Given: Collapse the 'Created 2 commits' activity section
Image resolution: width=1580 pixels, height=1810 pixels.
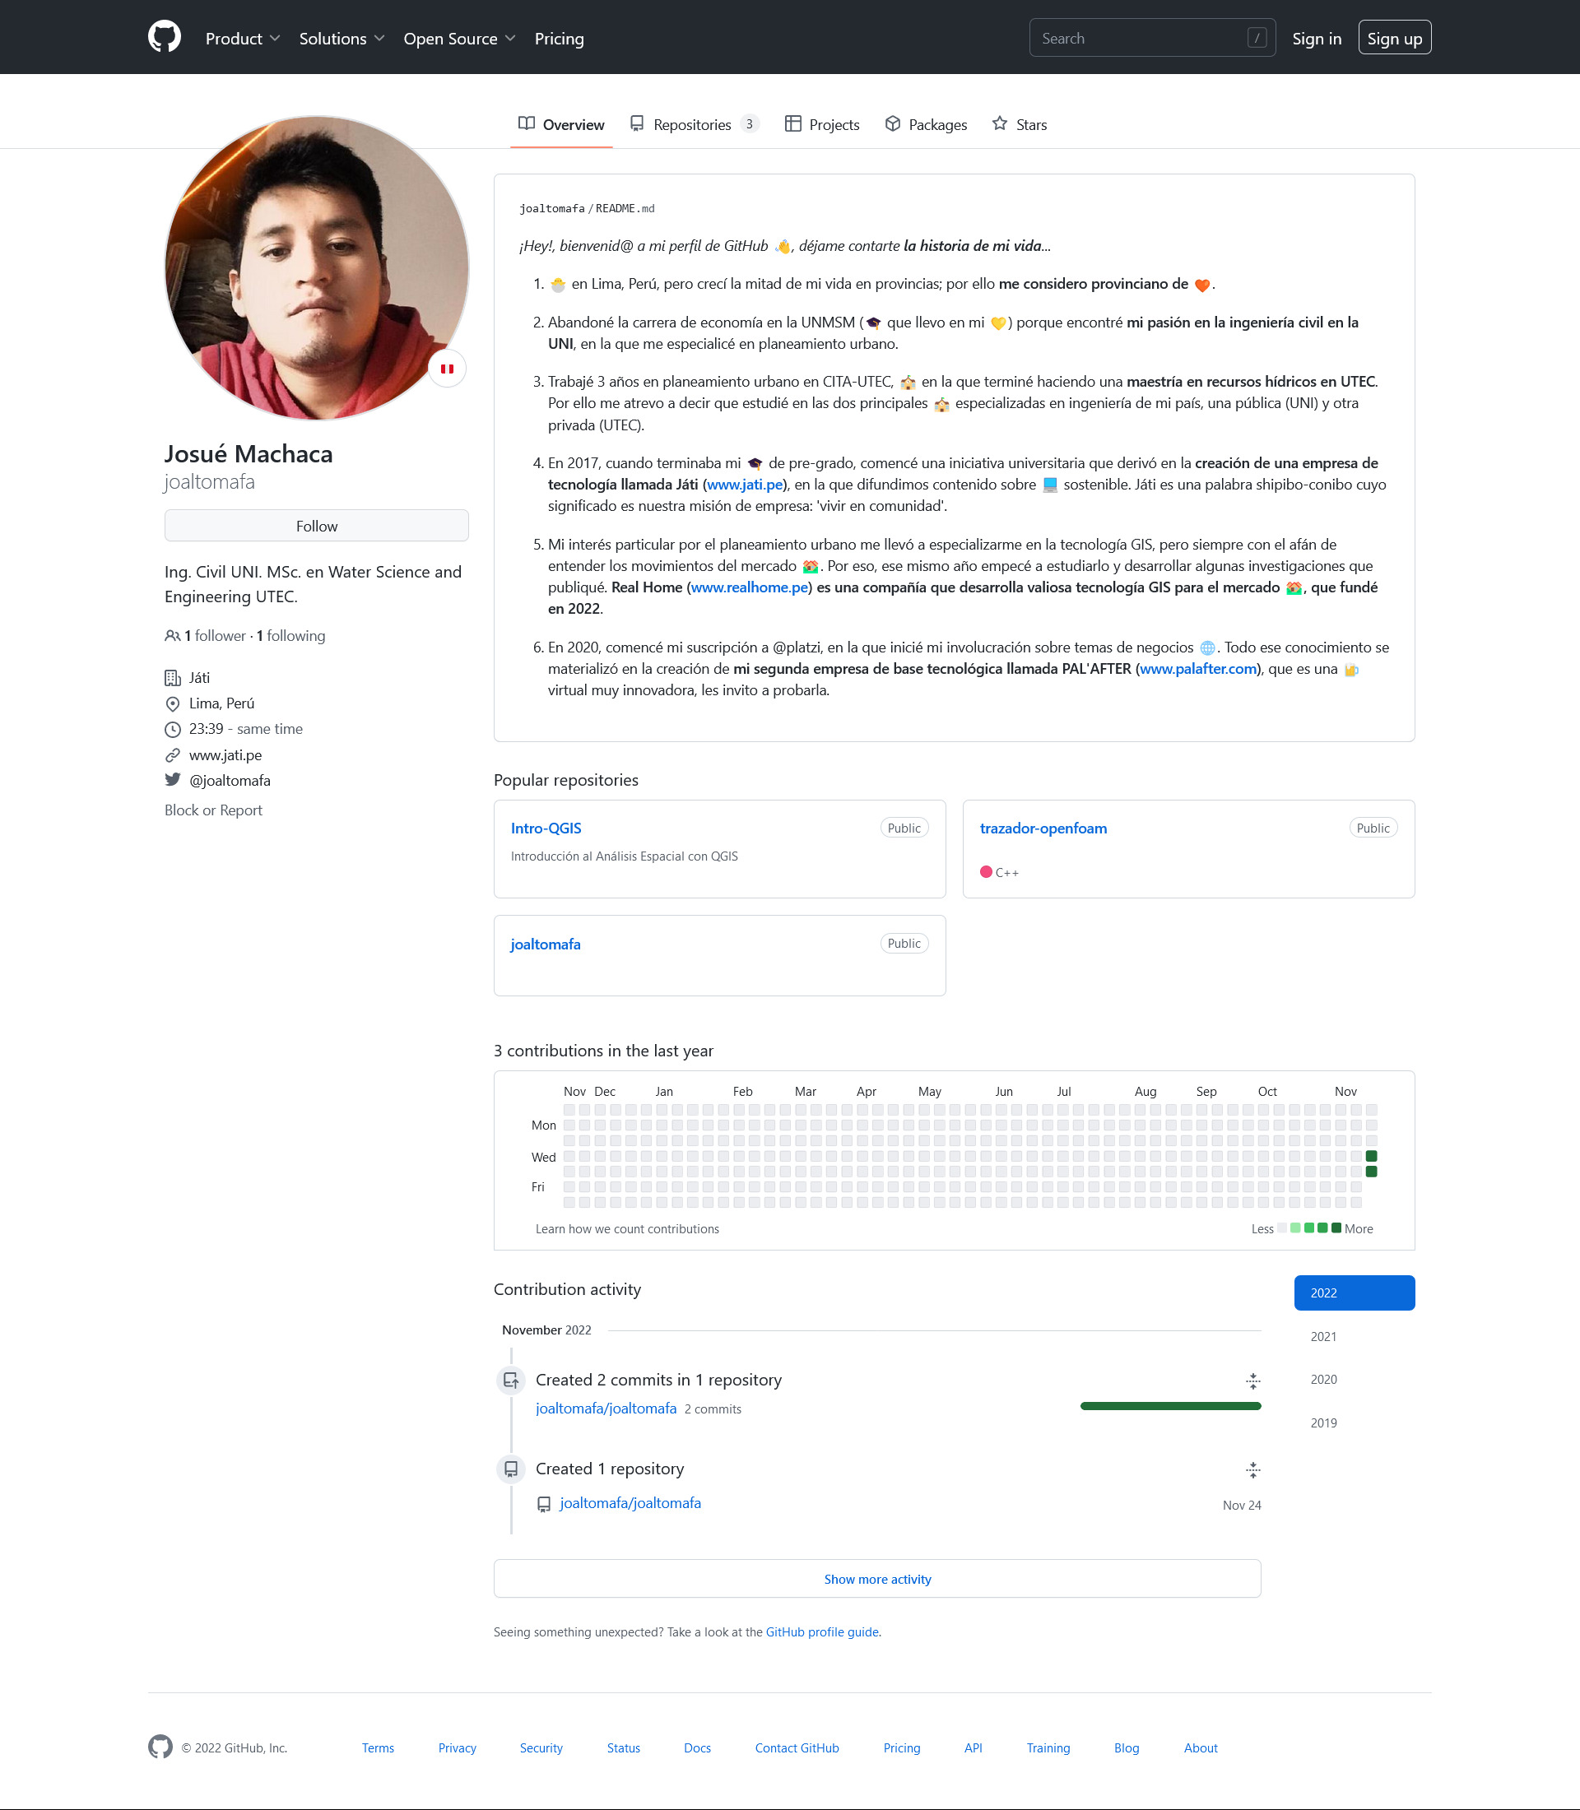Looking at the screenshot, I should pyautogui.click(x=1252, y=1381).
